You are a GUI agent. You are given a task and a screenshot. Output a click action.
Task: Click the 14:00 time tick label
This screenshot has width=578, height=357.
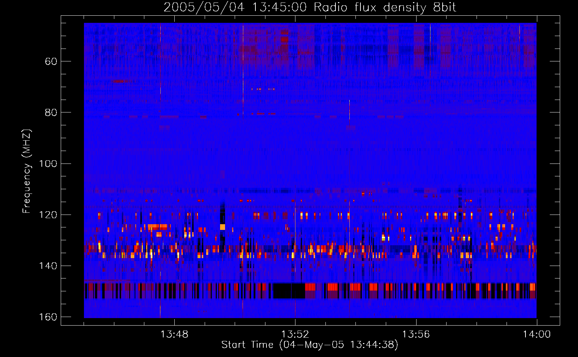click(x=537, y=334)
